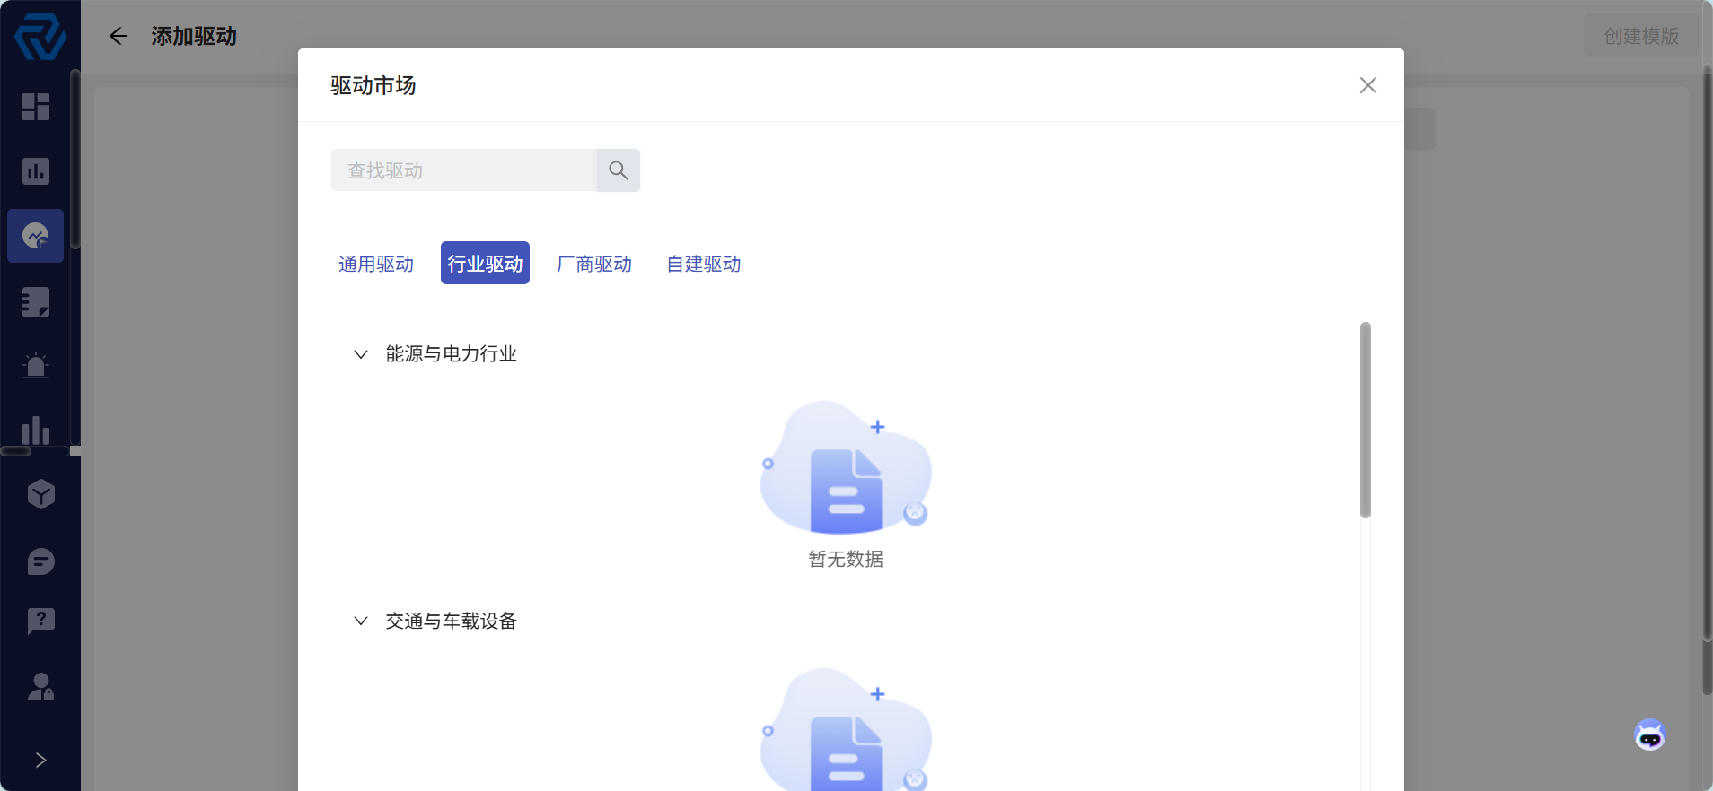This screenshot has width=1713, height=791.
Task: Click the 查找驱动 search field
Action: click(464, 170)
